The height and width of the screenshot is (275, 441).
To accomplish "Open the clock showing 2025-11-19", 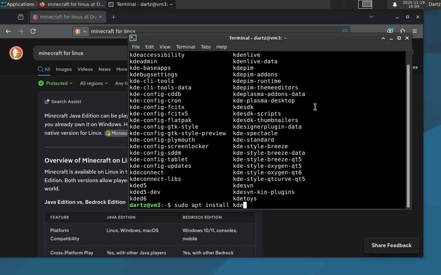I will (413, 4).
